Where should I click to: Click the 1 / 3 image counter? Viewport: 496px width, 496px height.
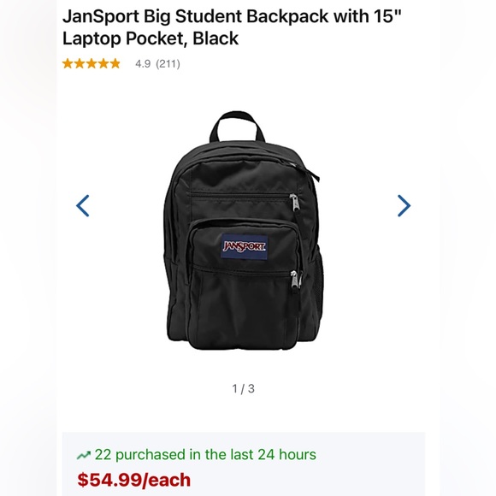coord(243,388)
